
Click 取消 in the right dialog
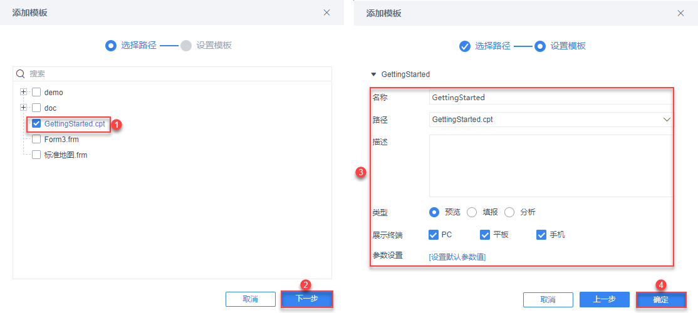pos(548,300)
